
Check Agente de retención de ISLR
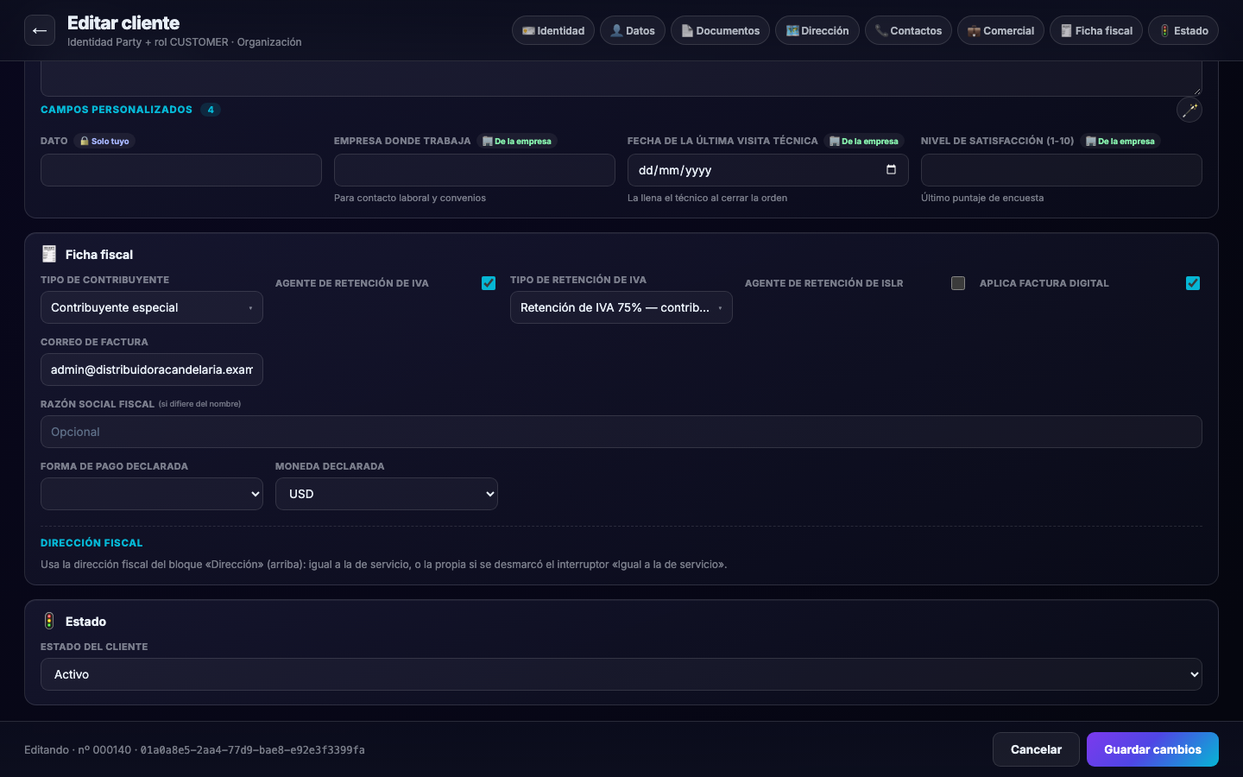[958, 283]
